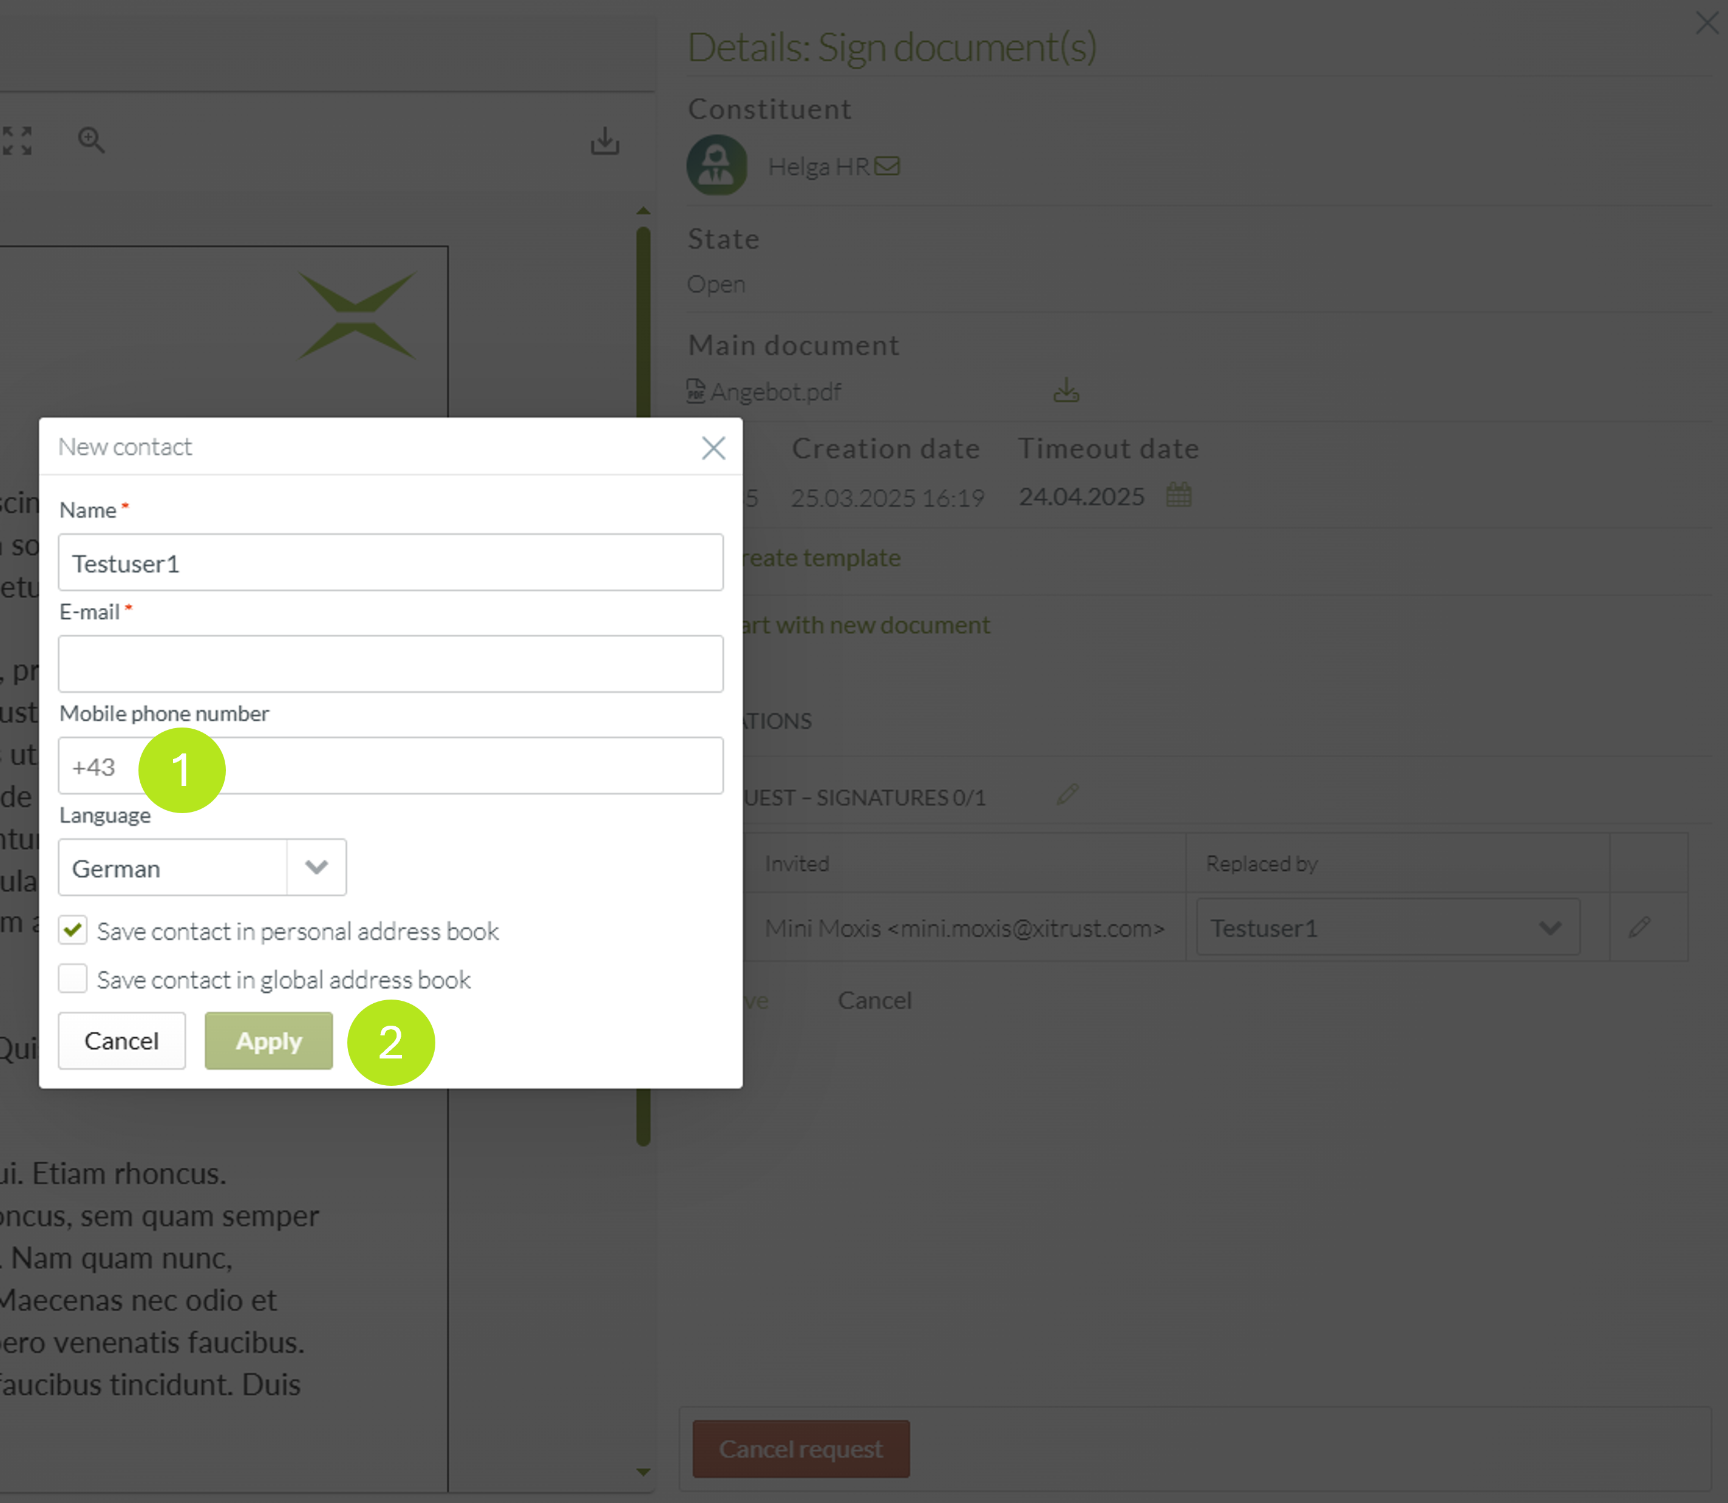Click the Name field containing Testuser1
The width and height of the screenshot is (1728, 1503).
390,563
